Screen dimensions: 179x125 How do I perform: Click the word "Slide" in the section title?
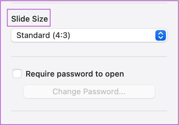[x=20, y=19]
